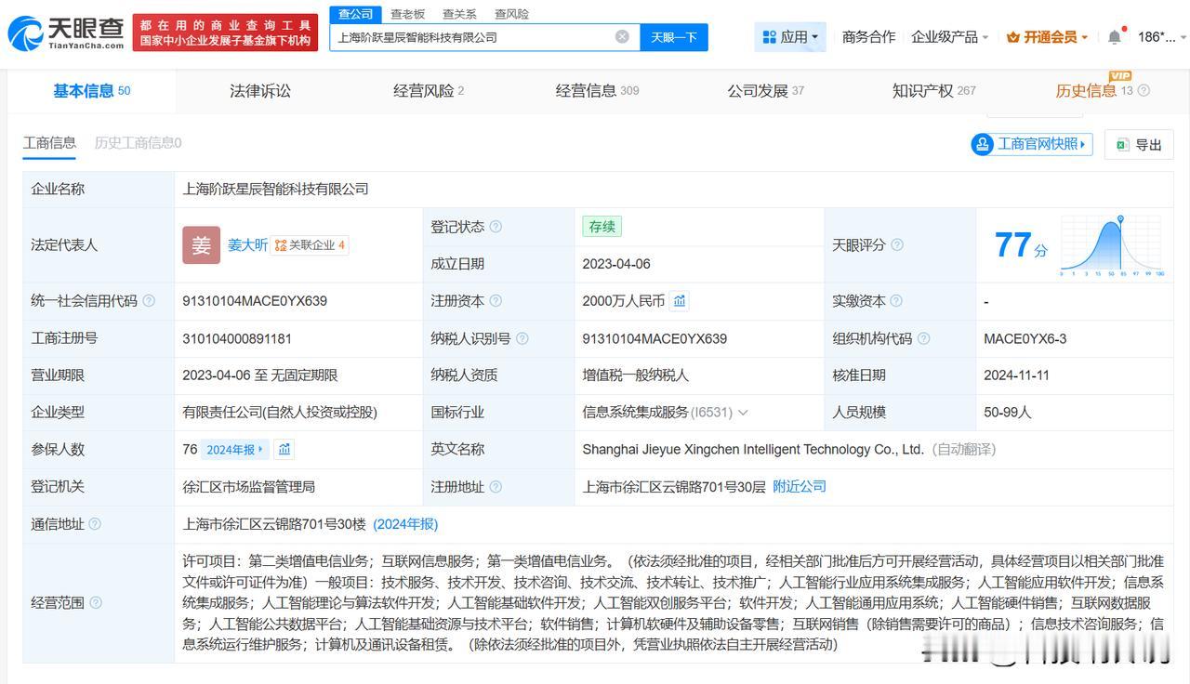
Task: Open the chart icon next to 2000万人民币
Action: pos(680,301)
